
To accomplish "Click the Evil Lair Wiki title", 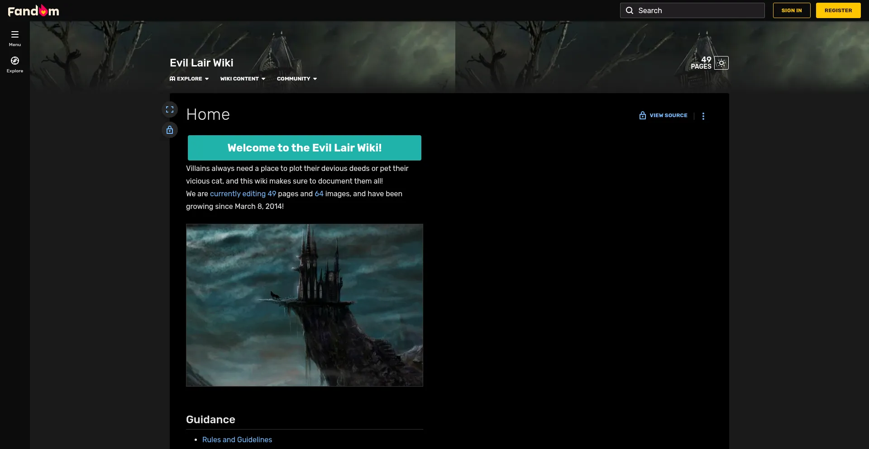I will 201,63.
